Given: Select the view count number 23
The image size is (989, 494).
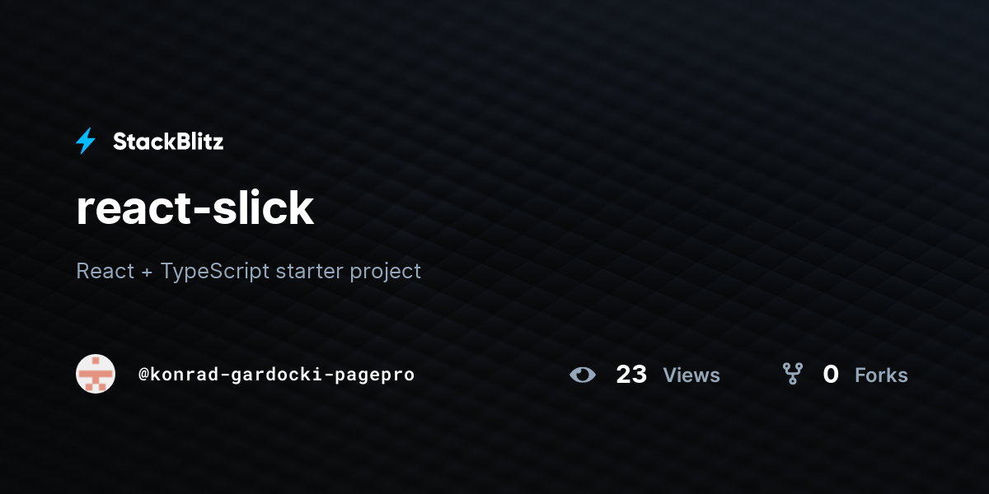Looking at the screenshot, I should [631, 375].
